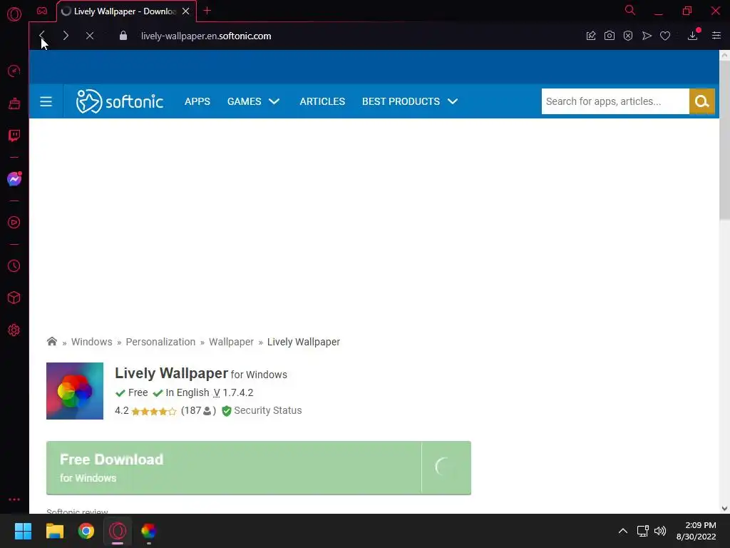Viewport: 730px width, 548px height.
Task: Click the page vertical scrollbar thumb
Action: [x=724, y=140]
